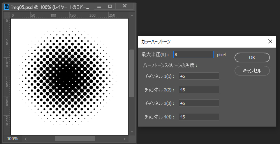Select the チャンネル 2 angle field
The width and height of the screenshot is (280, 144).
click(x=199, y=90)
